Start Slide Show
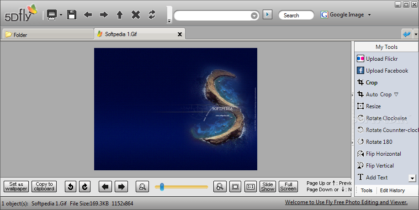The width and height of the screenshot is (419, 210). coord(267,186)
